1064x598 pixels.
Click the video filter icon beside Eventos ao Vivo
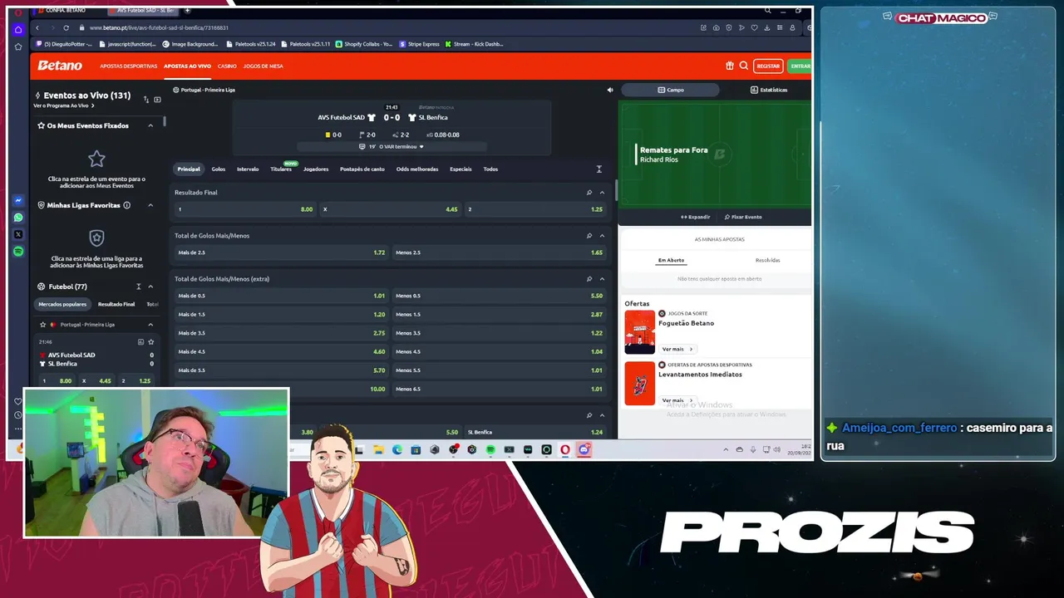[157, 100]
